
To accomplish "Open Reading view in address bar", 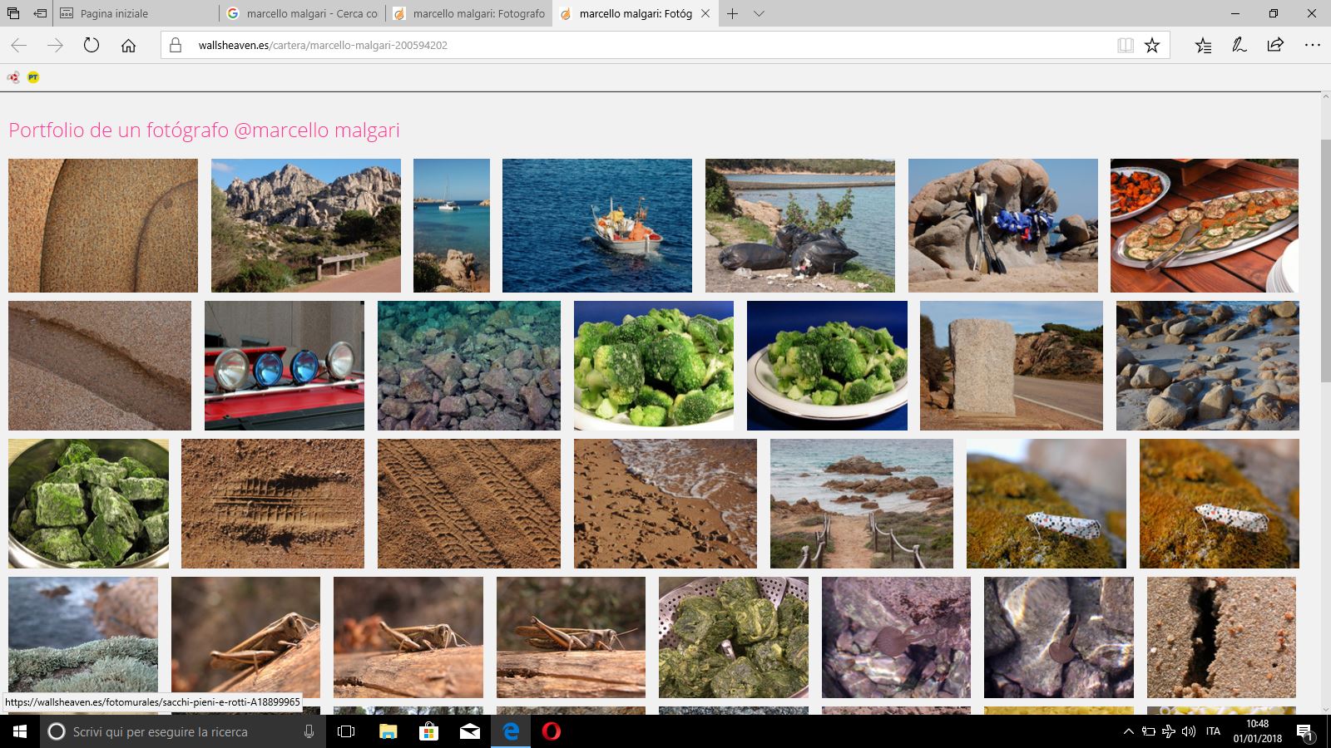I will pos(1126,46).
